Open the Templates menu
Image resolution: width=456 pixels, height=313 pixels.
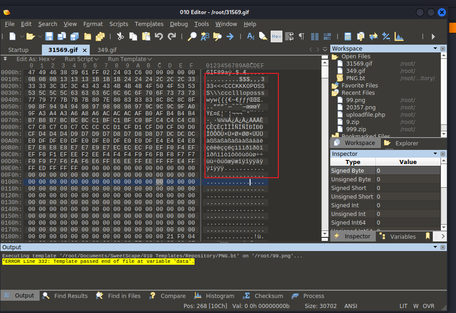coord(149,24)
